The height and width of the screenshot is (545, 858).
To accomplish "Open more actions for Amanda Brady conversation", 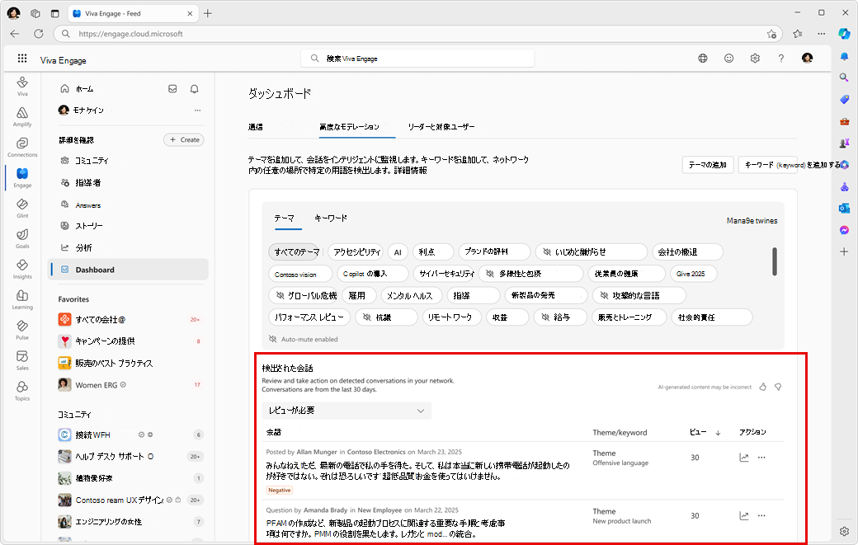I will pyautogui.click(x=761, y=515).
